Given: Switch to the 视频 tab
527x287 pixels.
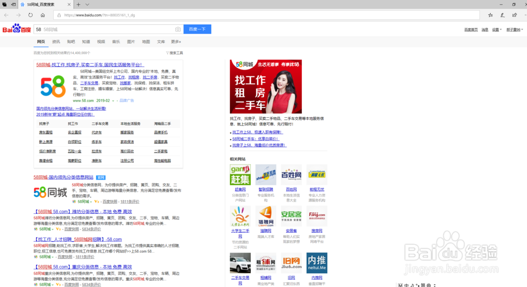Looking at the screenshot, I should (x=101, y=42).
